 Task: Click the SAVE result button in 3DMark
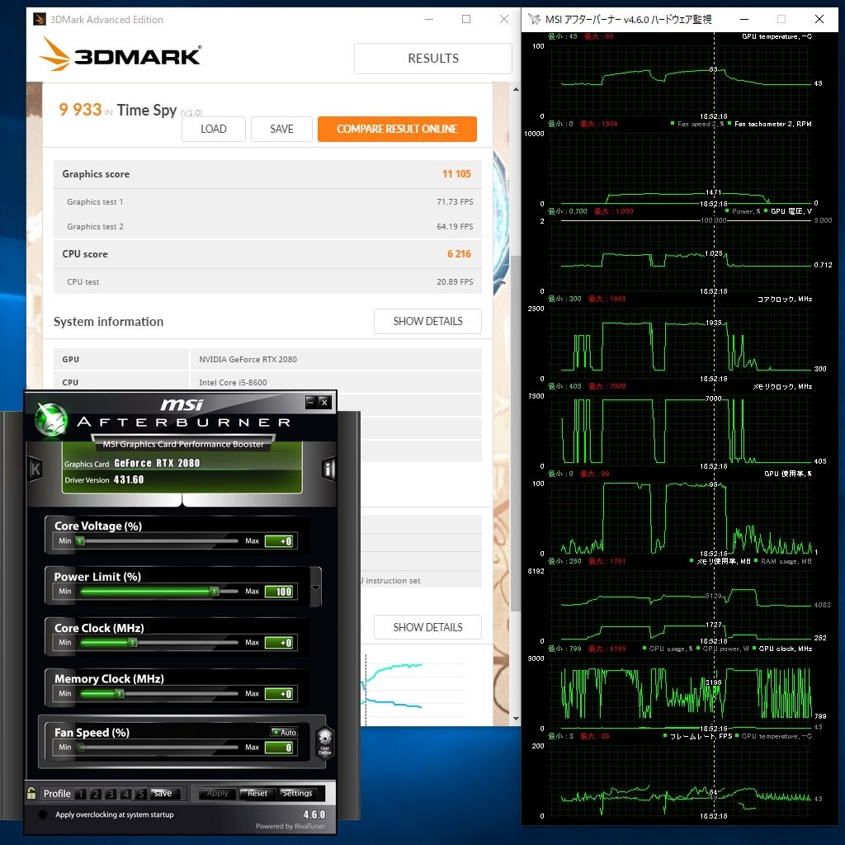coord(281,129)
